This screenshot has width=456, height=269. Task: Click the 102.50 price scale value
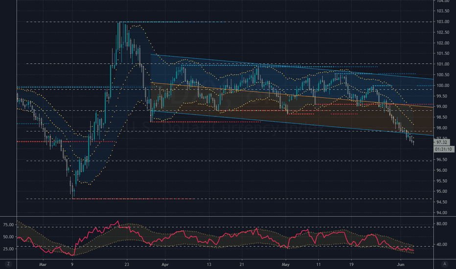pyautogui.click(x=443, y=32)
